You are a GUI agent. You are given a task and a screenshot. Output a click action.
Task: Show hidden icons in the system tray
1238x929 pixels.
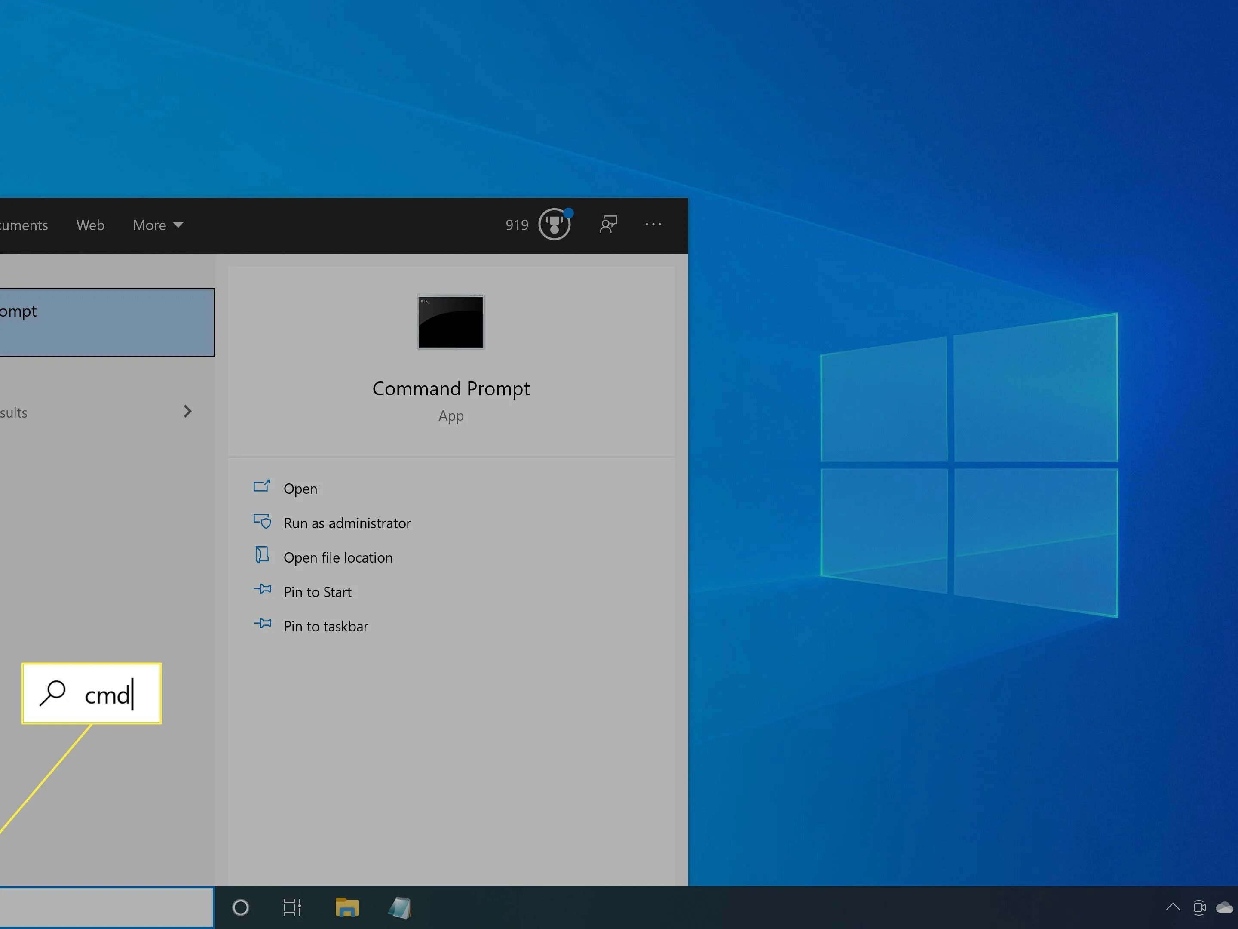[1173, 907]
